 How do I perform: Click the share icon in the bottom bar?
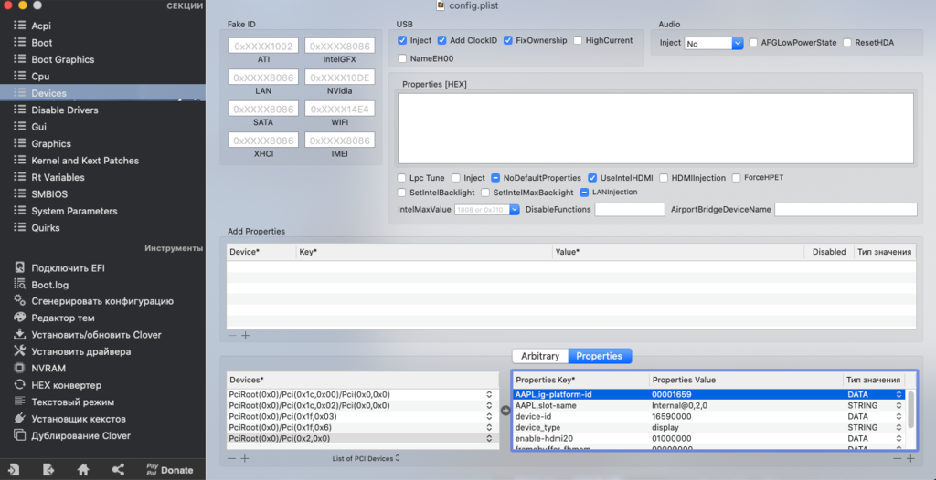(x=118, y=469)
